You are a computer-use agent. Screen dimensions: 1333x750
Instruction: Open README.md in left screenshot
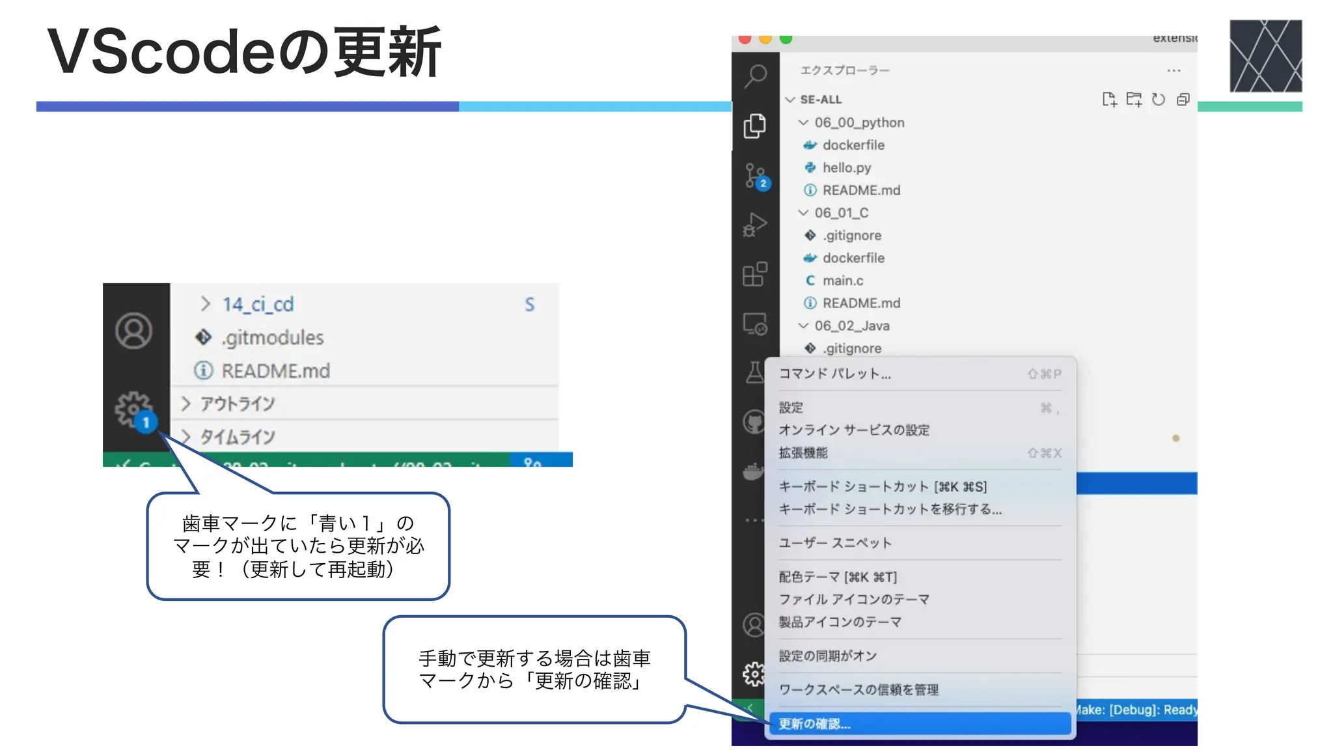pyautogui.click(x=275, y=371)
